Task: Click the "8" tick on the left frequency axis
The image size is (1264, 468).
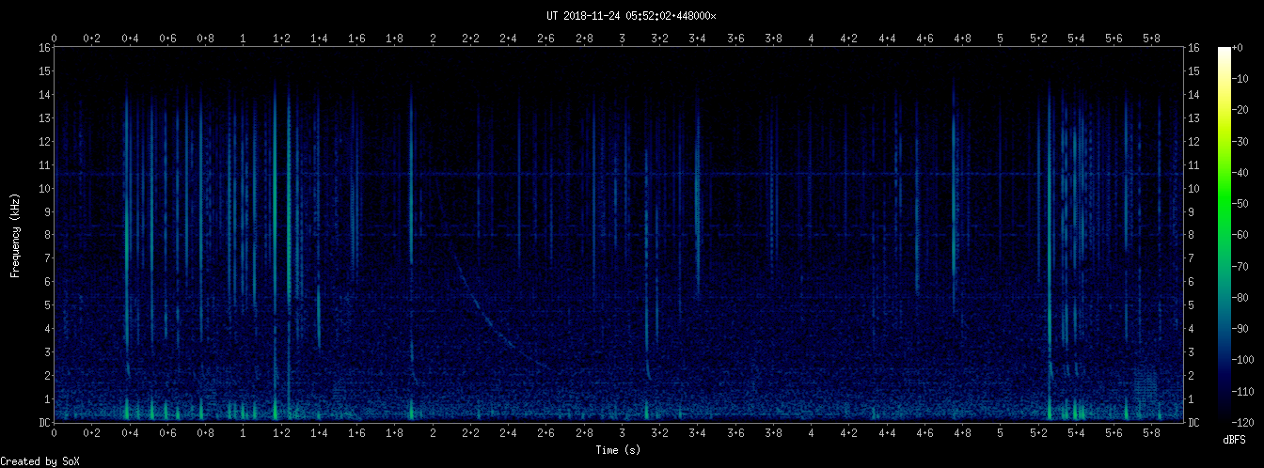Action: [x=47, y=235]
